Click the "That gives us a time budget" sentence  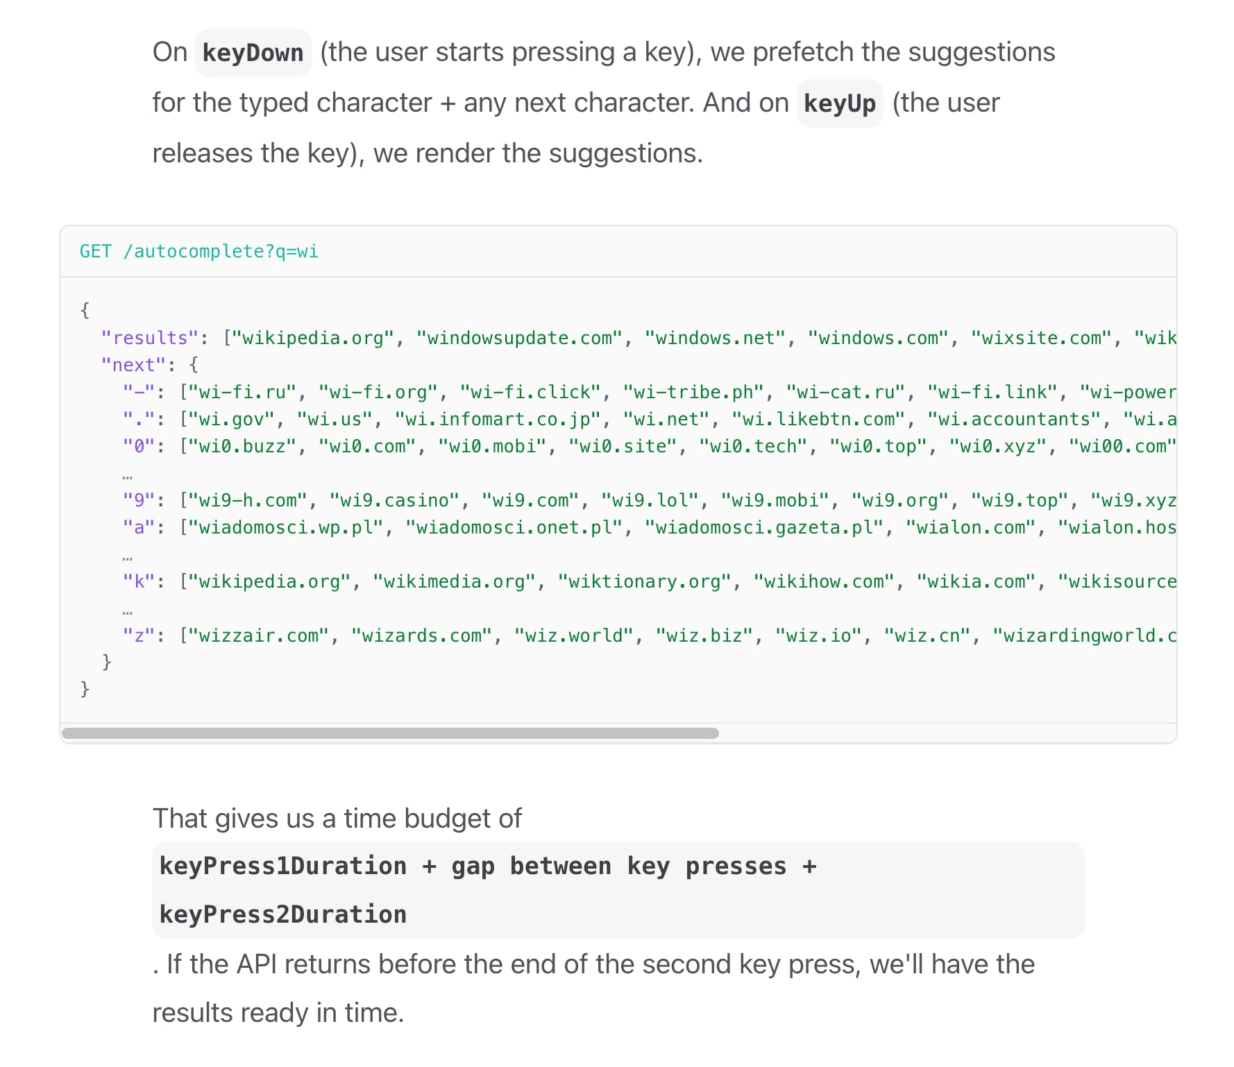click(x=337, y=819)
